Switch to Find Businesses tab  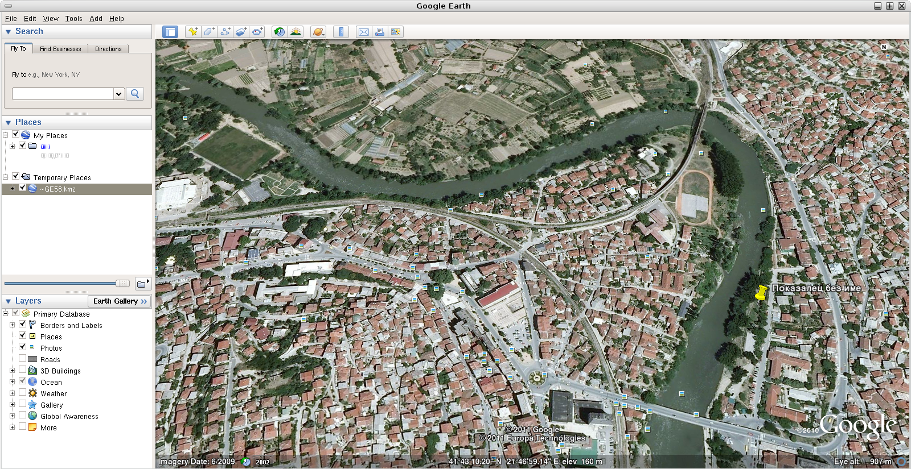[x=60, y=49]
